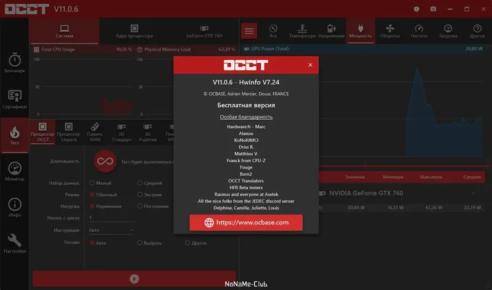Viewport: 492px width, 290px height.
Task: Click the 22,24 W average value
Action: [472, 208]
